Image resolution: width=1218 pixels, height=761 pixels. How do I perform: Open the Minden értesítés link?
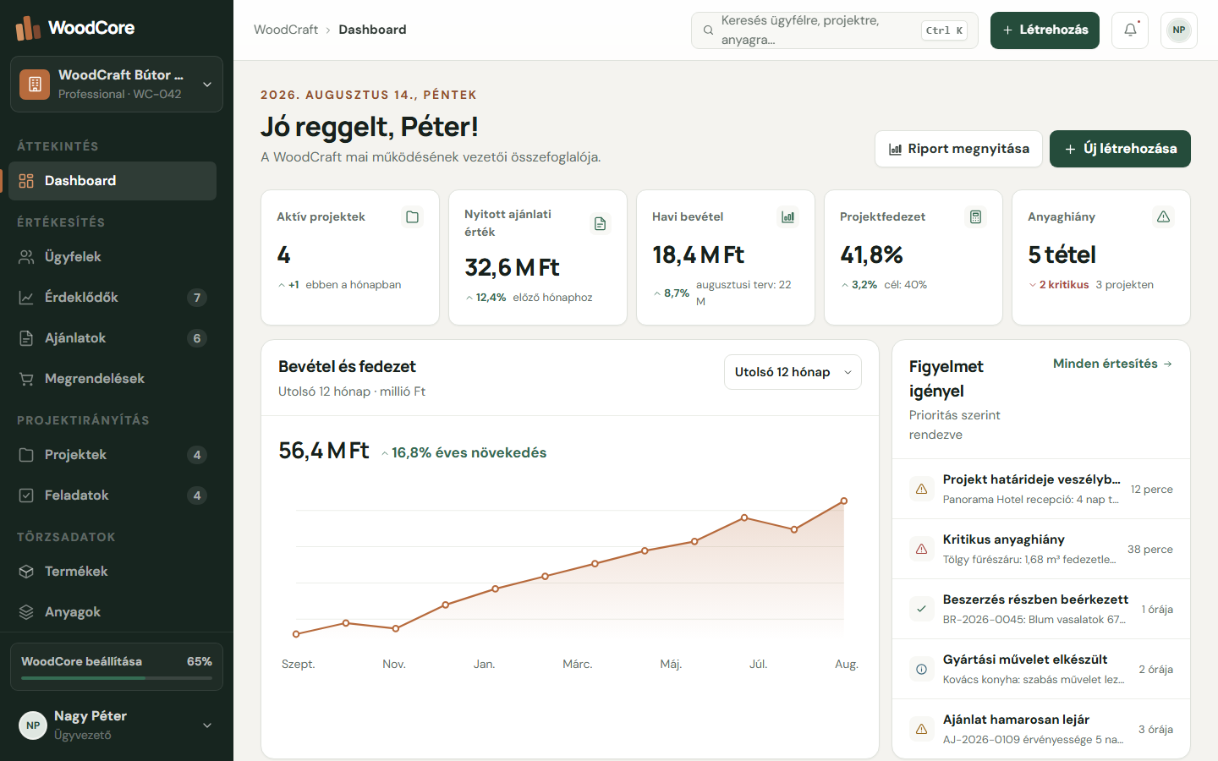[1113, 364]
